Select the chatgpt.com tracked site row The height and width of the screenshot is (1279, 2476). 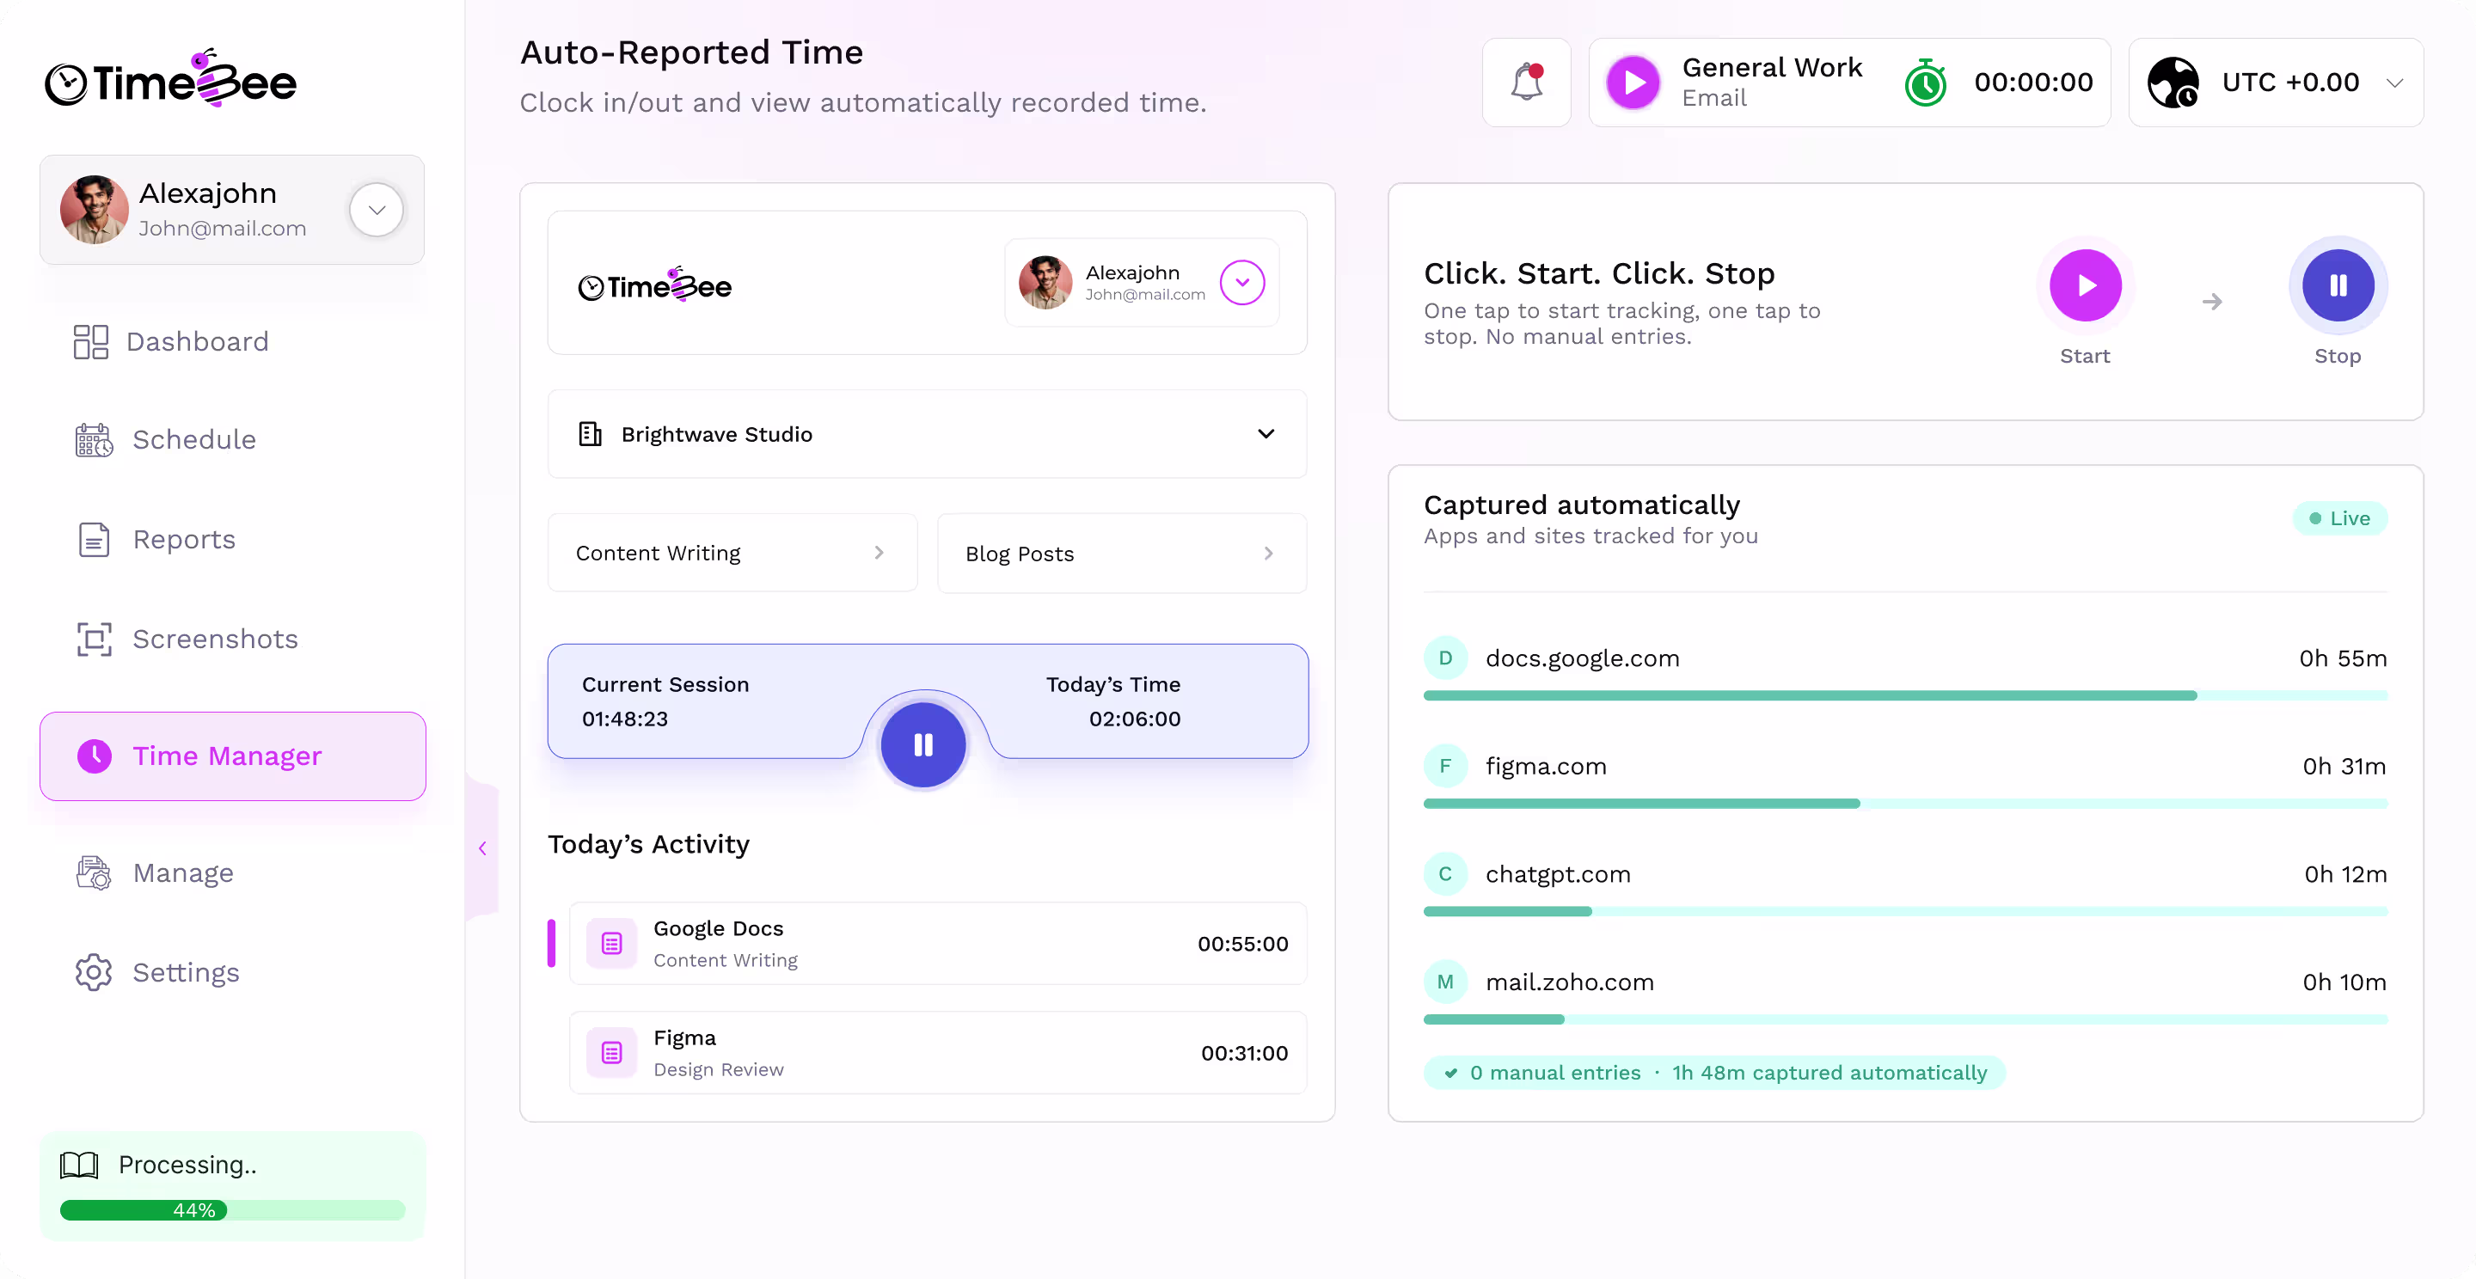1906,884
